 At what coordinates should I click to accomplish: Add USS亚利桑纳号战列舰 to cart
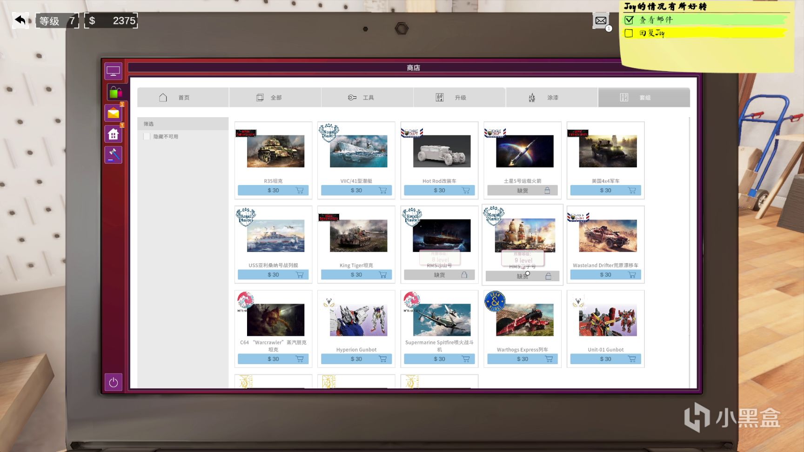coord(300,275)
